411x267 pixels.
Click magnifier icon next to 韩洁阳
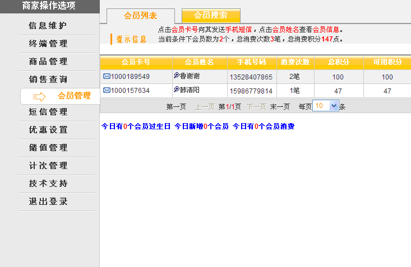(176, 90)
